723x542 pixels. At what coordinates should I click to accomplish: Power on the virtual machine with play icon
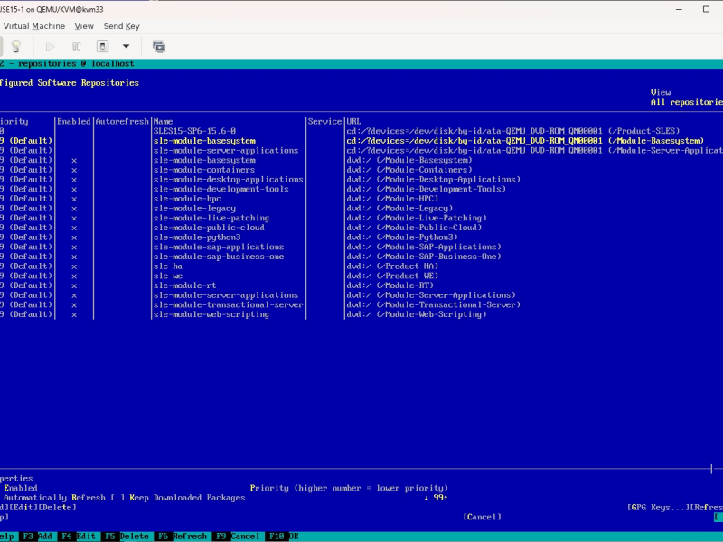point(50,47)
